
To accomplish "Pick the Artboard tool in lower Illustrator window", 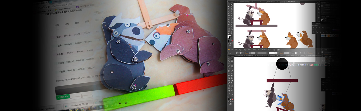I will pos(229,88).
